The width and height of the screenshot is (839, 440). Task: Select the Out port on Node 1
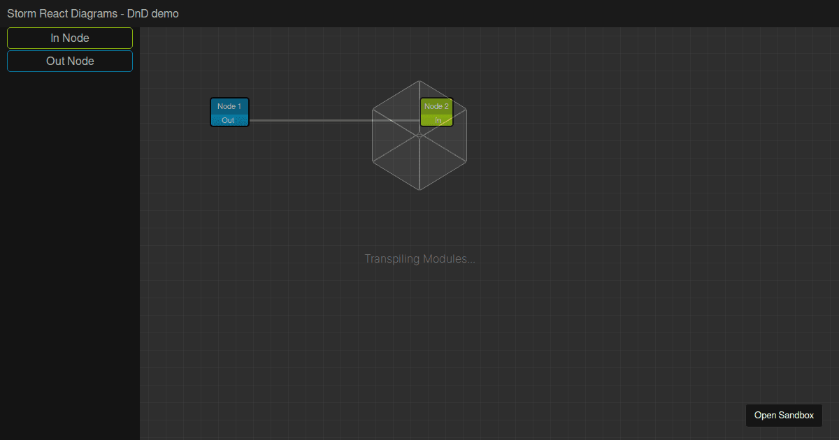(x=229, y=119)
